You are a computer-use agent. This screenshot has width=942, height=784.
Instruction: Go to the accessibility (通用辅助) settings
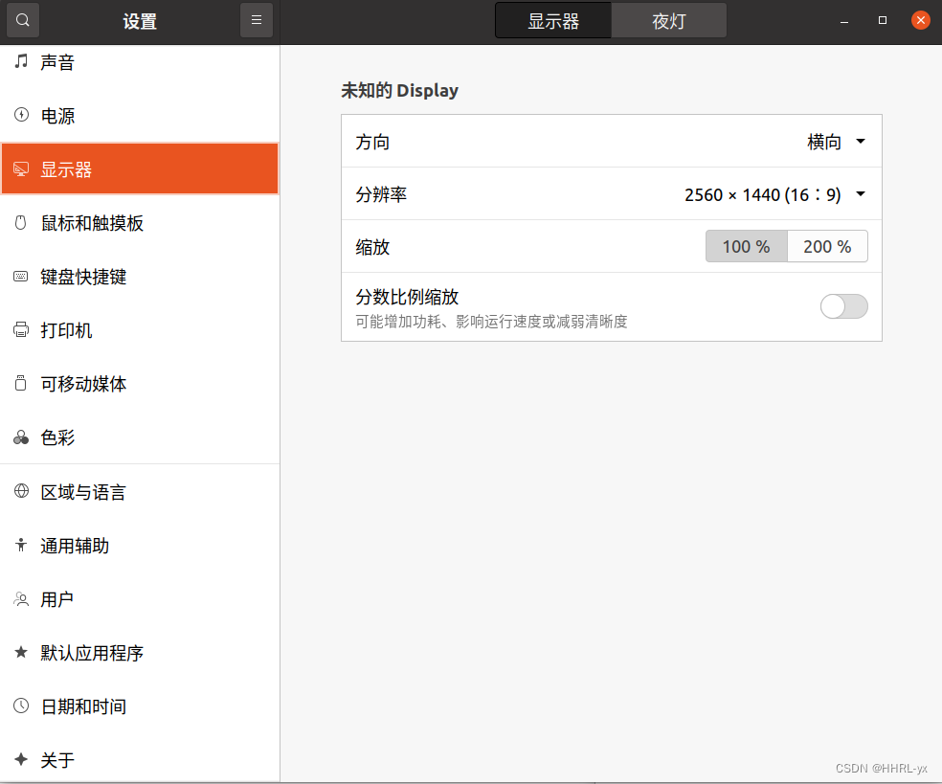tap(75, 546)
